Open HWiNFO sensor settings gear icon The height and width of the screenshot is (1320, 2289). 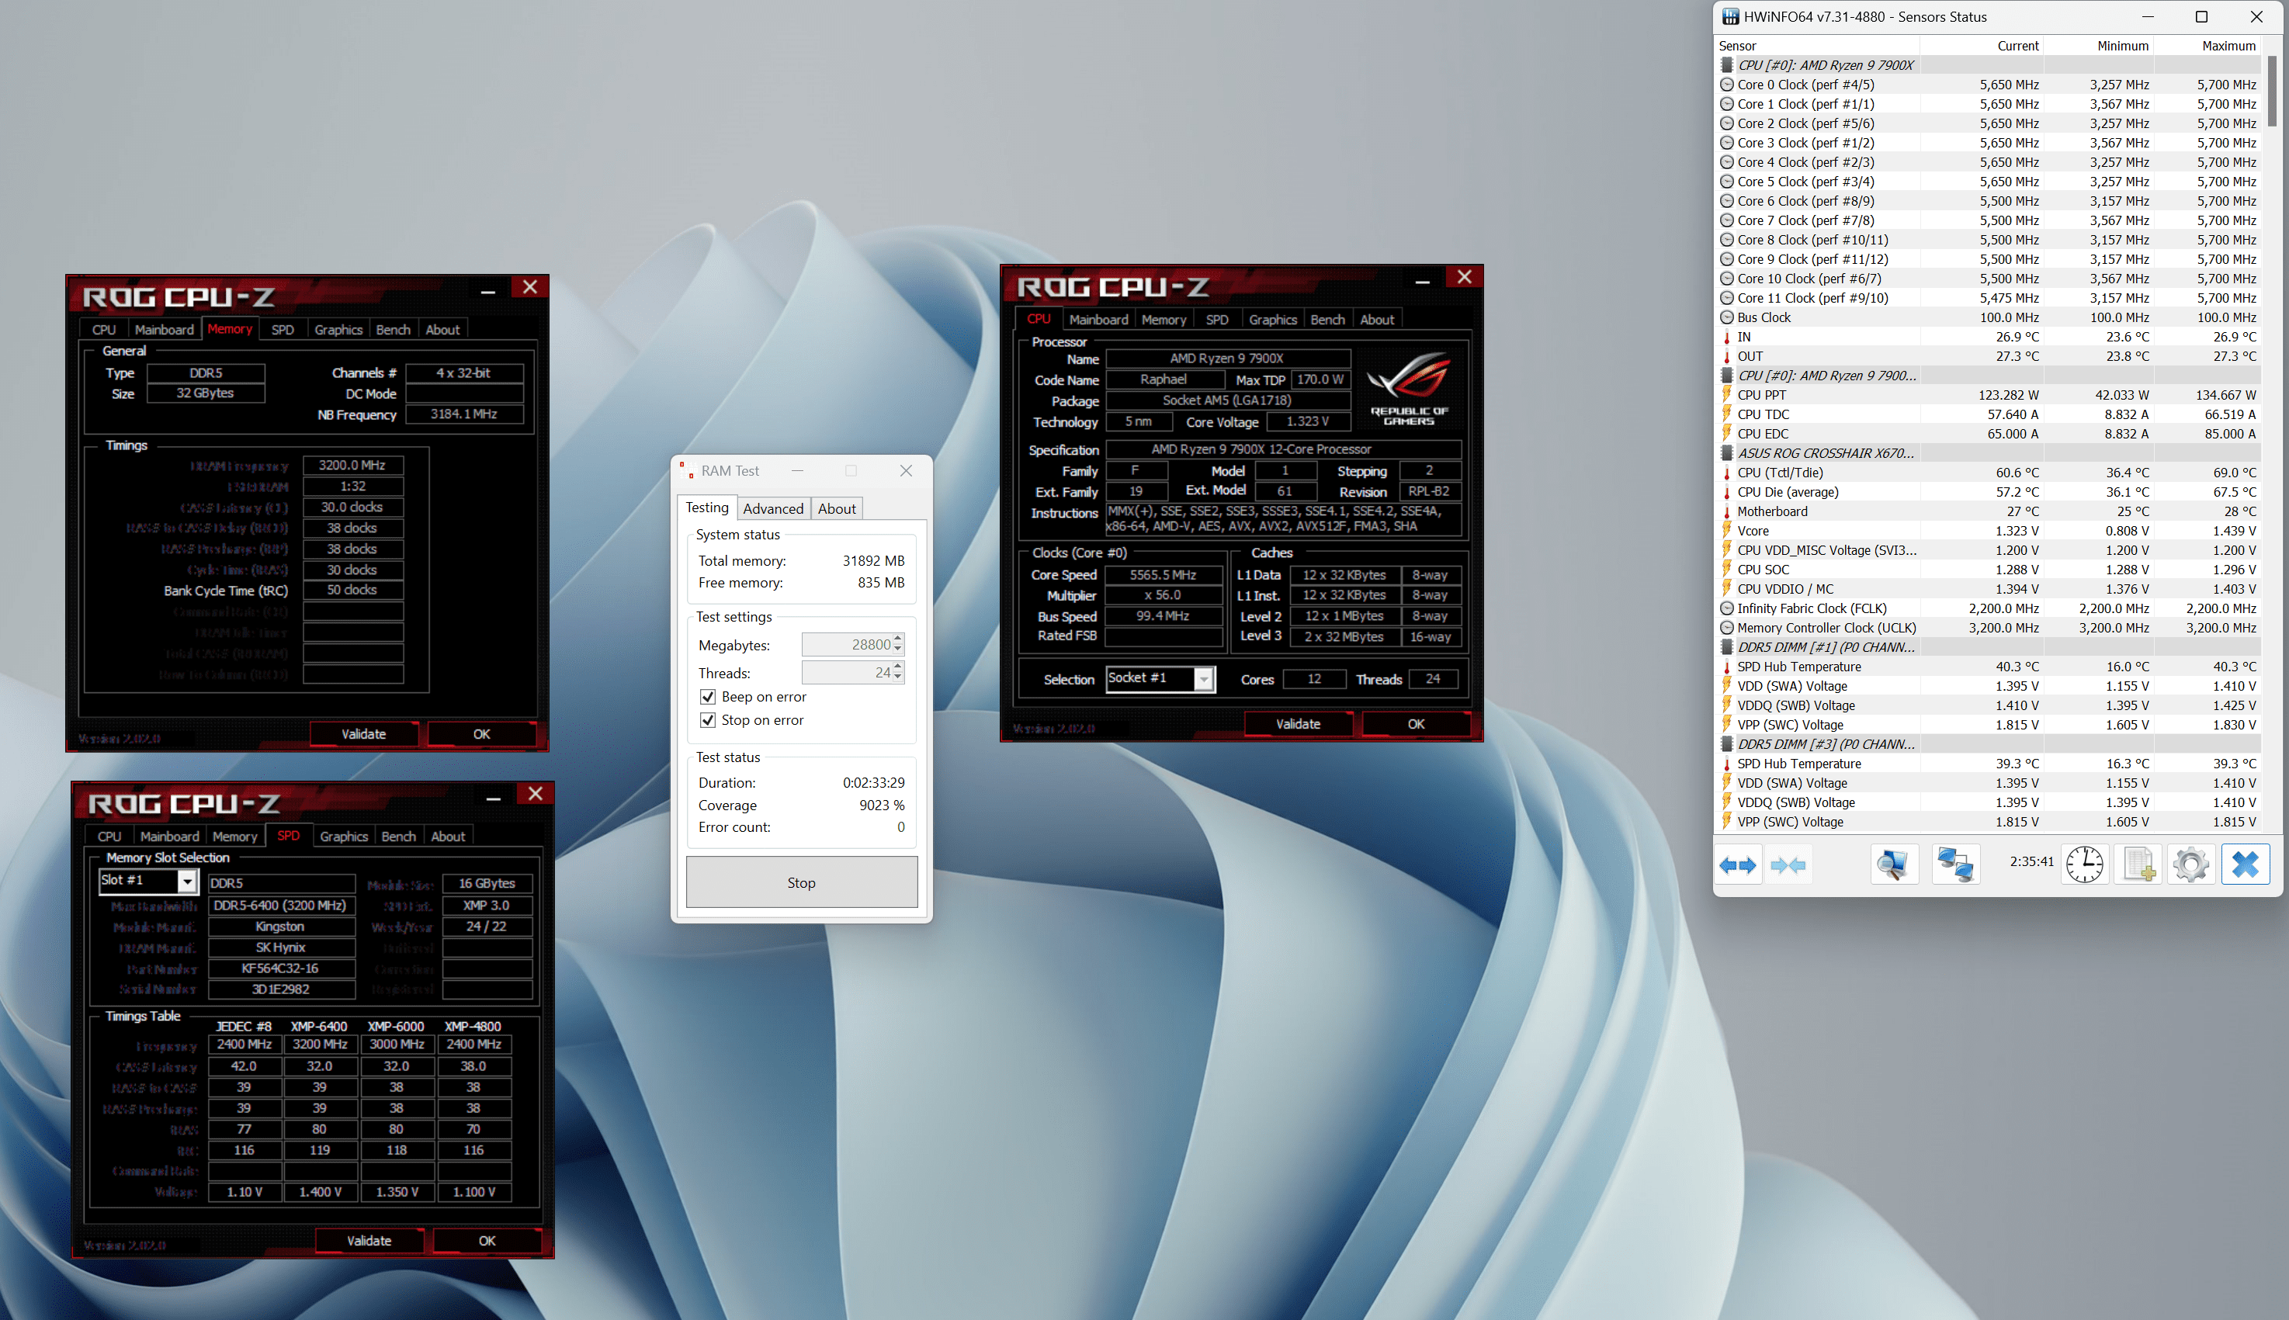2191,865
